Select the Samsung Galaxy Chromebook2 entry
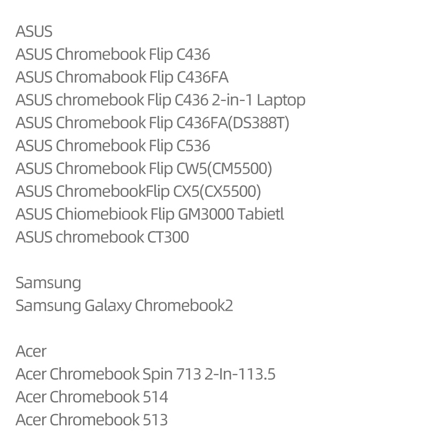The image size is (422, 436). 124,306
